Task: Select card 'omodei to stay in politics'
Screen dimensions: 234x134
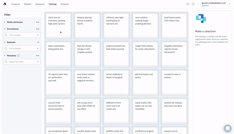Action: pos(174,83)
